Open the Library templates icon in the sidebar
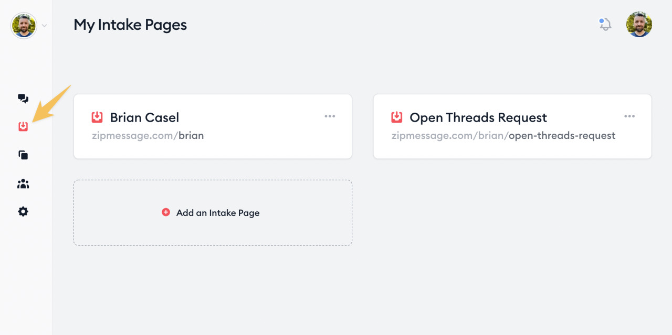The image size is (672, 335). 23,155
